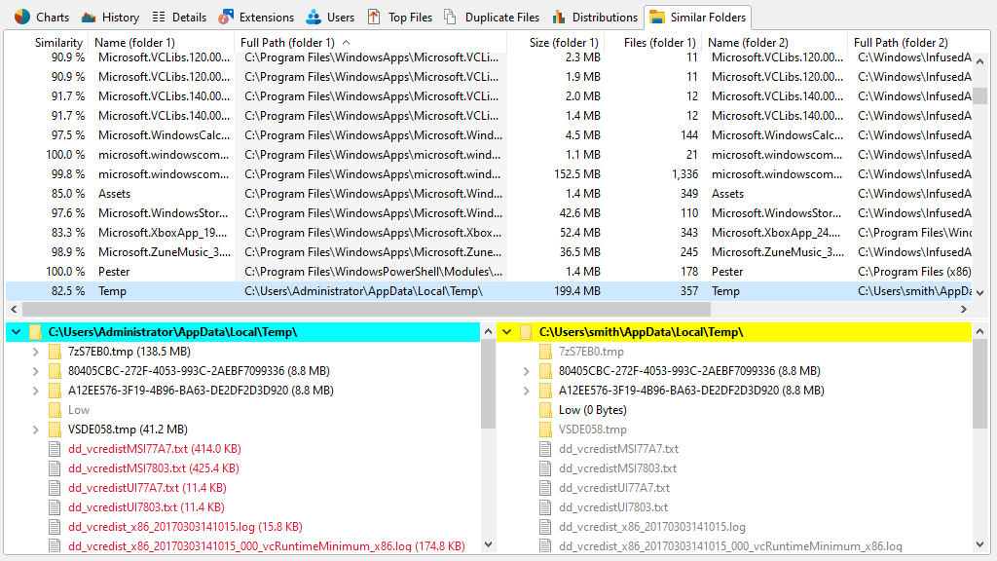Click folder icon of left Low entry
This screenshot has width=997, height=561.
point(55,410)
